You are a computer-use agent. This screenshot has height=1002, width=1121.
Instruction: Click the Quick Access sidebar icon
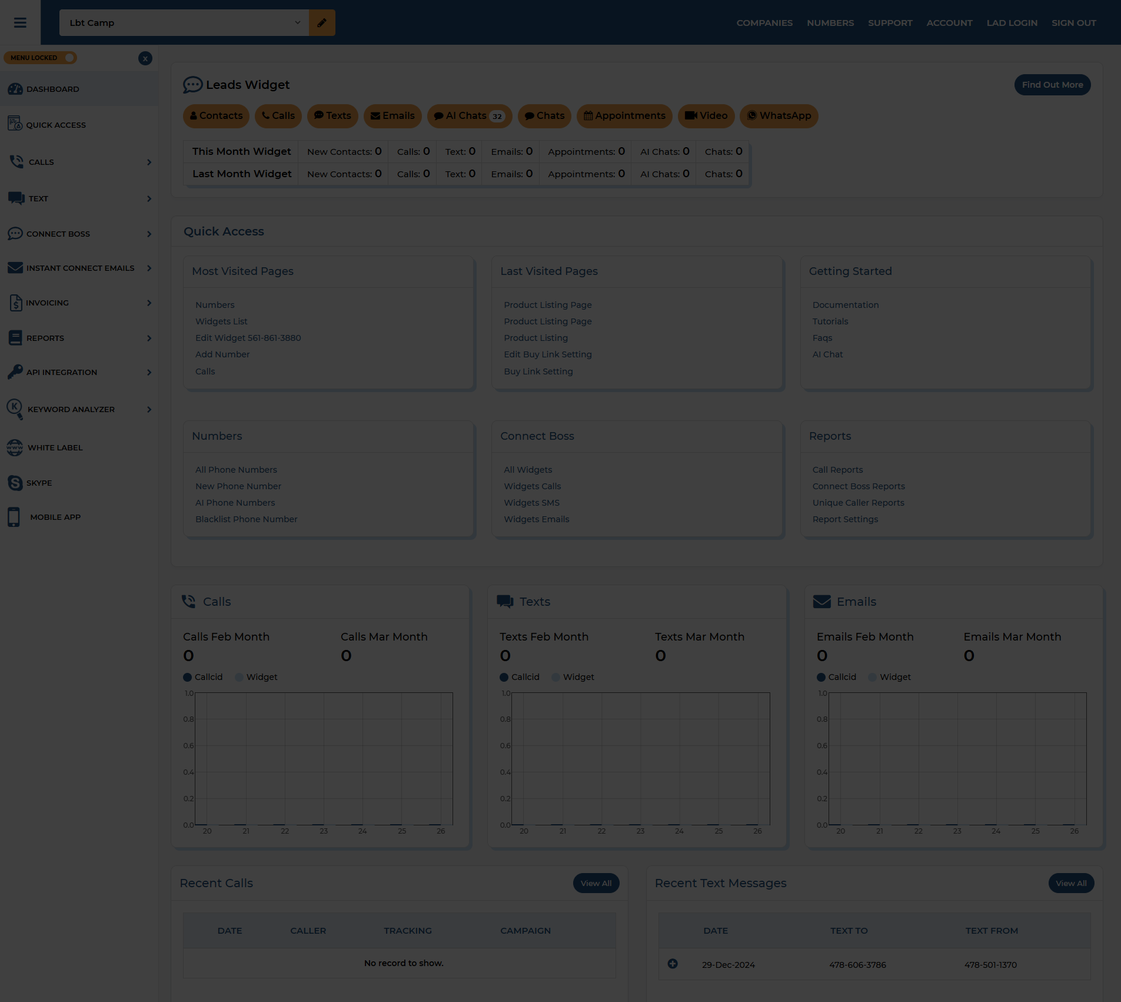pos(15,124)
